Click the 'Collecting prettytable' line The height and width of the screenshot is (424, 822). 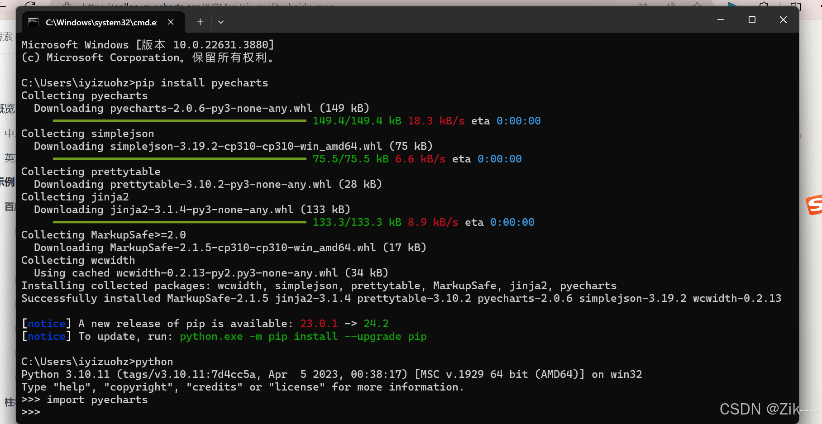91,172
